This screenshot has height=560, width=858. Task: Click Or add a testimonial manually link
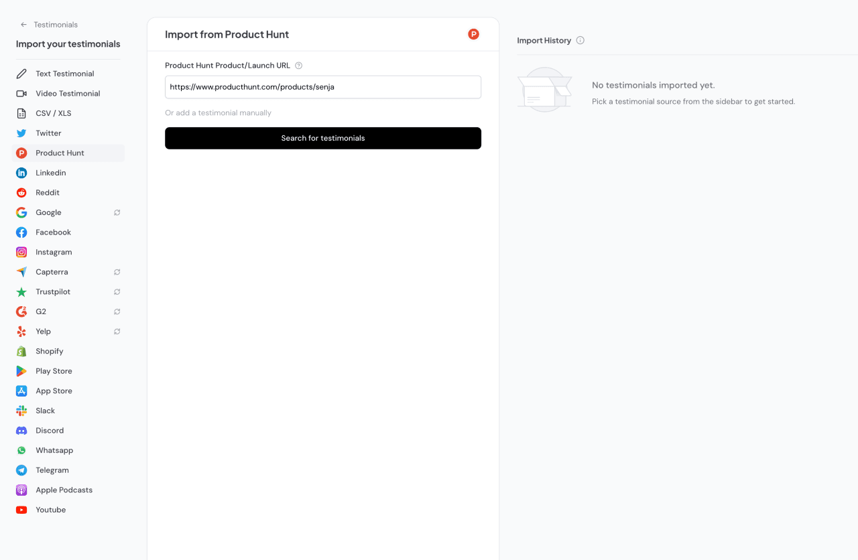219,113
